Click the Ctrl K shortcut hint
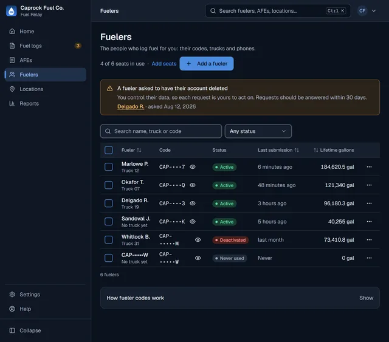The image size is (389, 342). [336, 11]
